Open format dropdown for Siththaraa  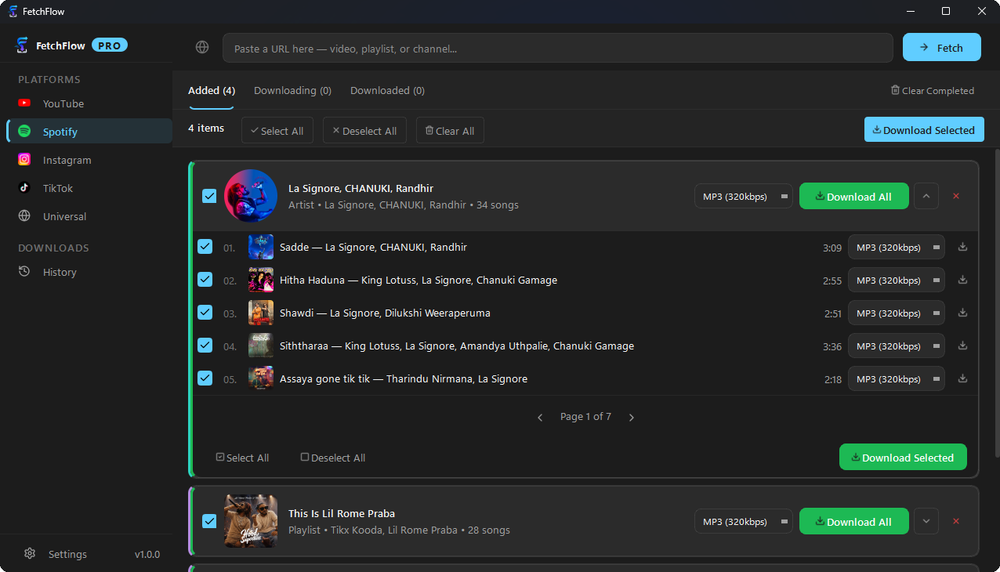897,346
